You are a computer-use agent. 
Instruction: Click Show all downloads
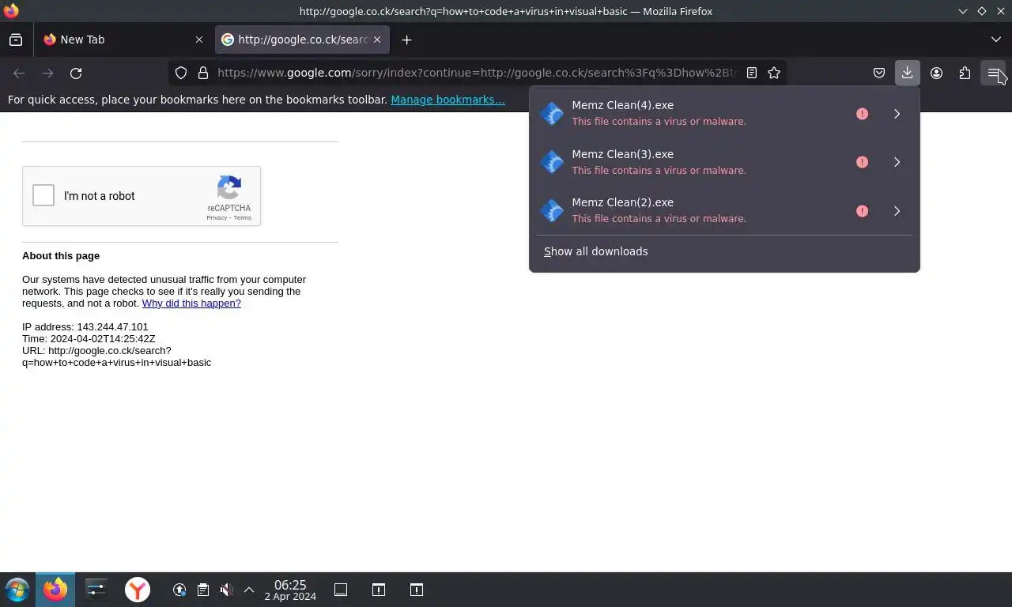click(x=596, y=251)
